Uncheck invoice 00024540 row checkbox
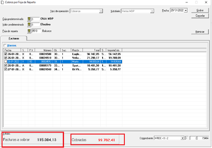The height and width of the screenshot is (148, 212). point(5,69)
